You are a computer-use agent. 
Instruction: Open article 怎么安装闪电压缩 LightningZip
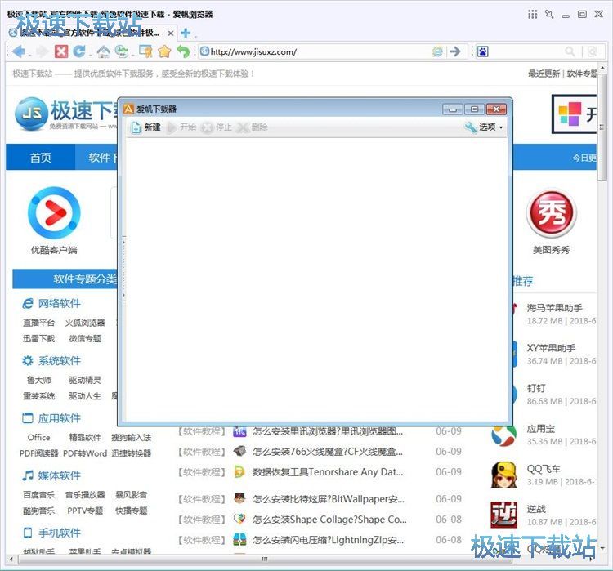click(x=329, y=540)
